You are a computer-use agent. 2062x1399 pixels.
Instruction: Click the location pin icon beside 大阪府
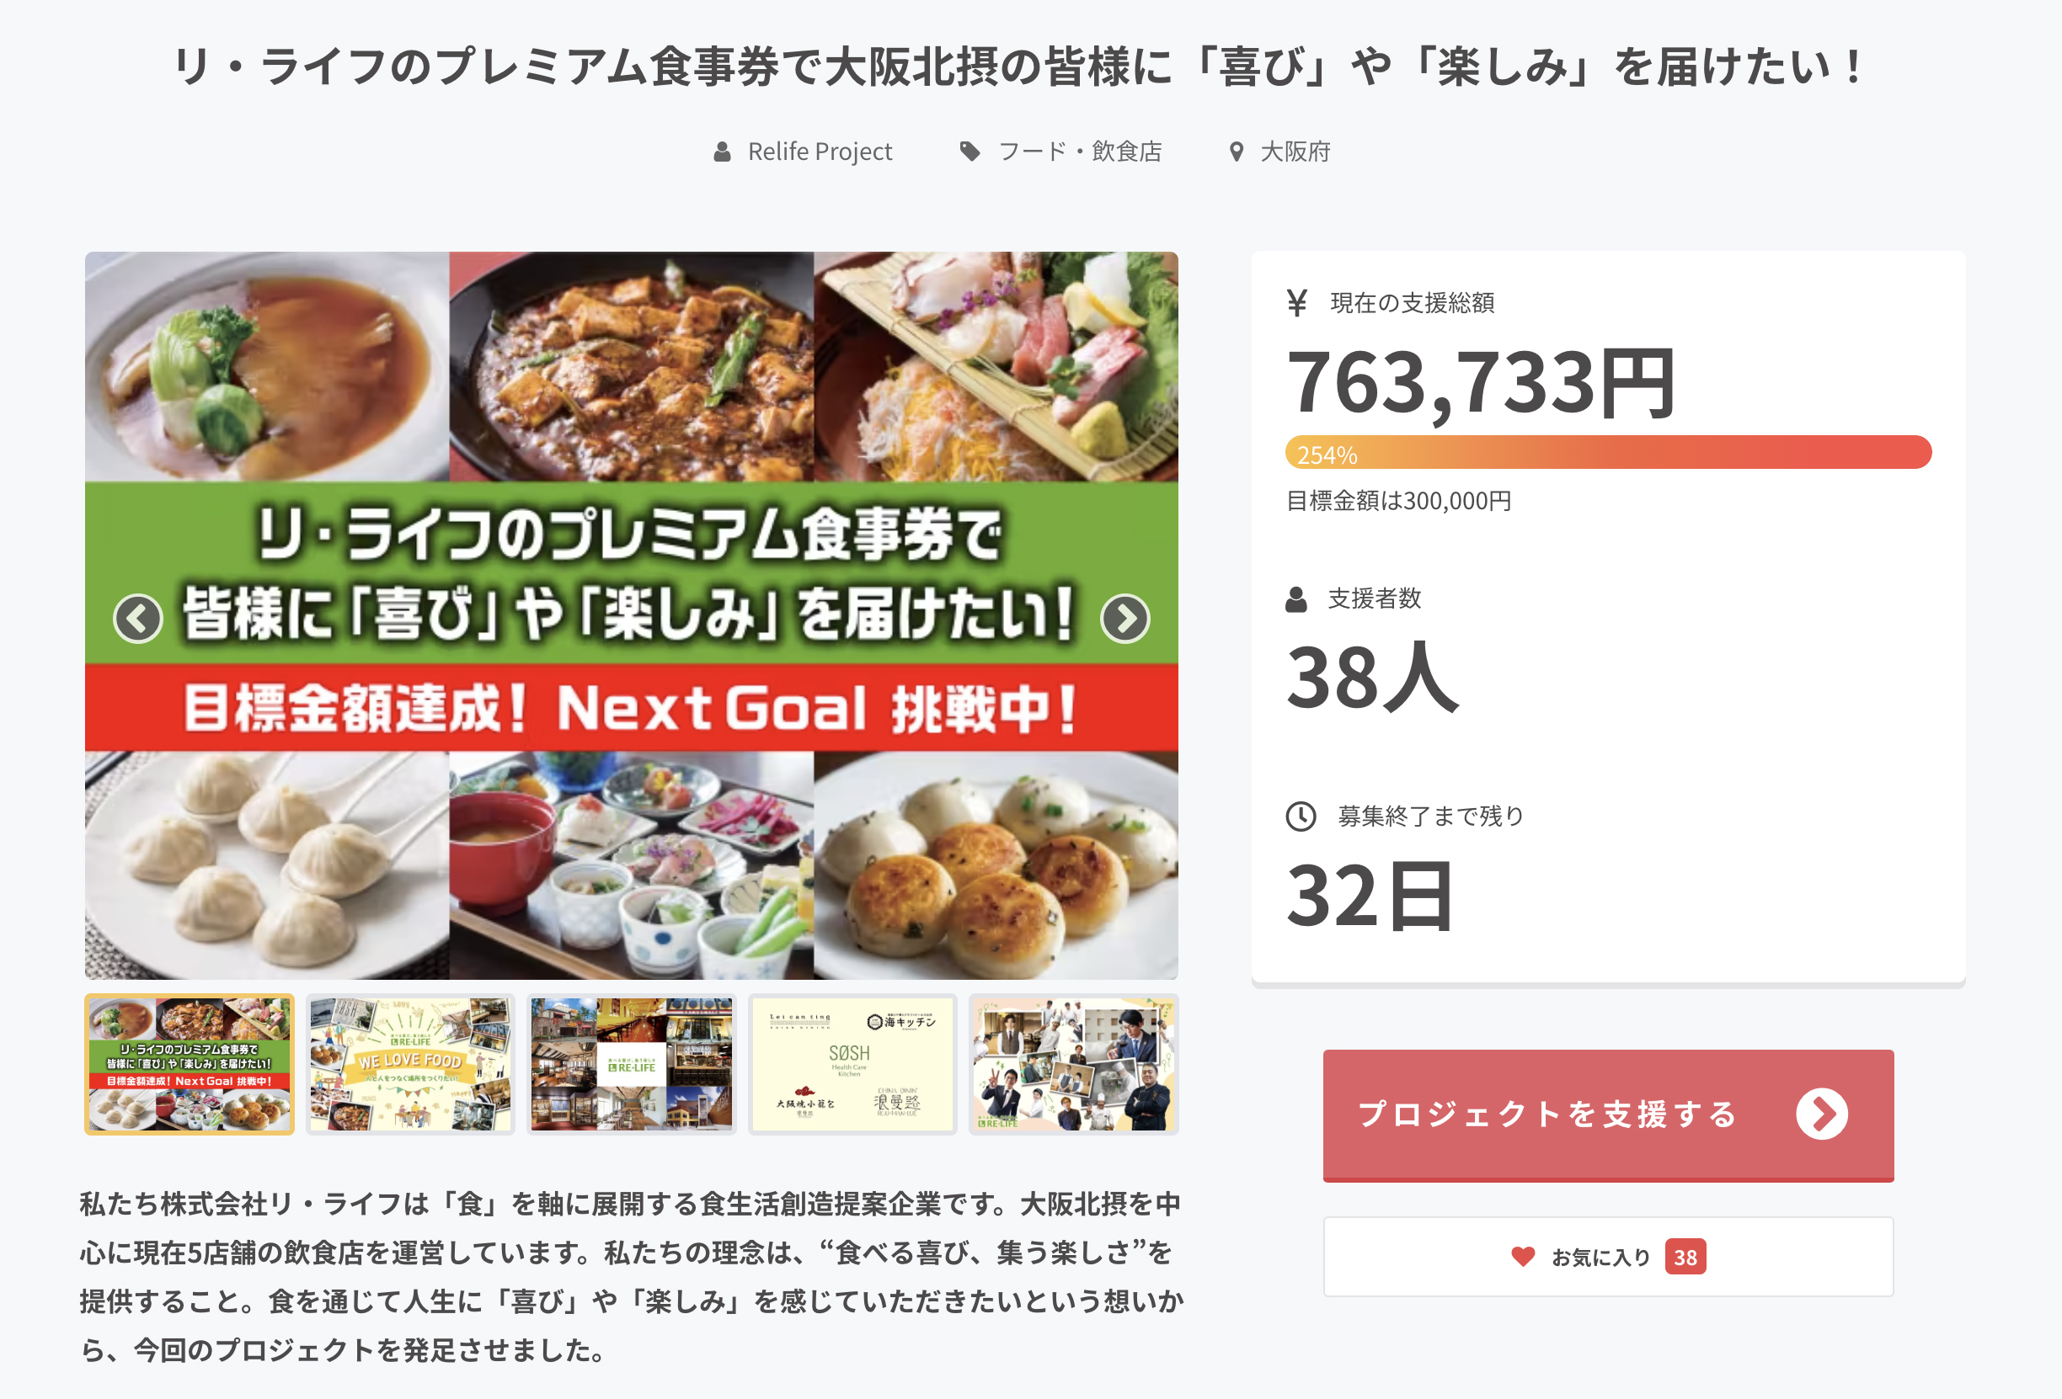(x=1236, y=152)
